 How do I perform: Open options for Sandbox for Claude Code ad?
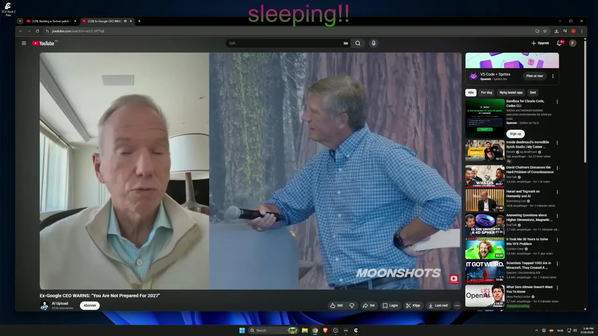point(557,102)
